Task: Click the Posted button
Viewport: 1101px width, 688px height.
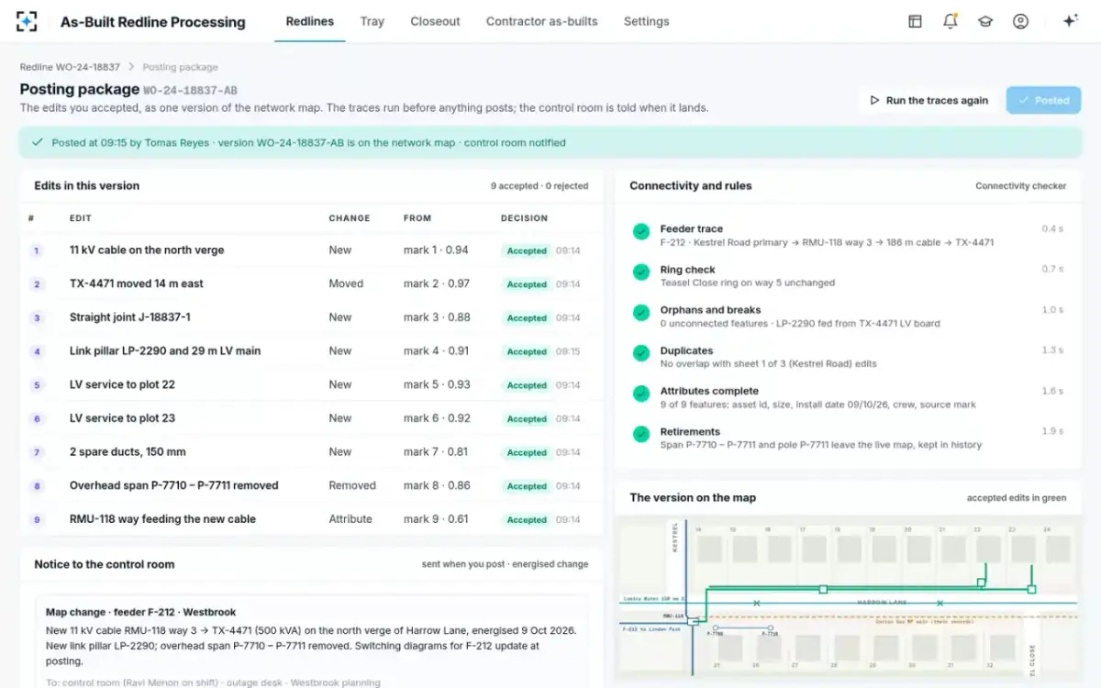Action: tap(1044, 101)
